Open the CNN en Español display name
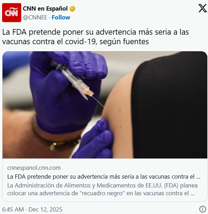208x214 pixels. point(45,8)
